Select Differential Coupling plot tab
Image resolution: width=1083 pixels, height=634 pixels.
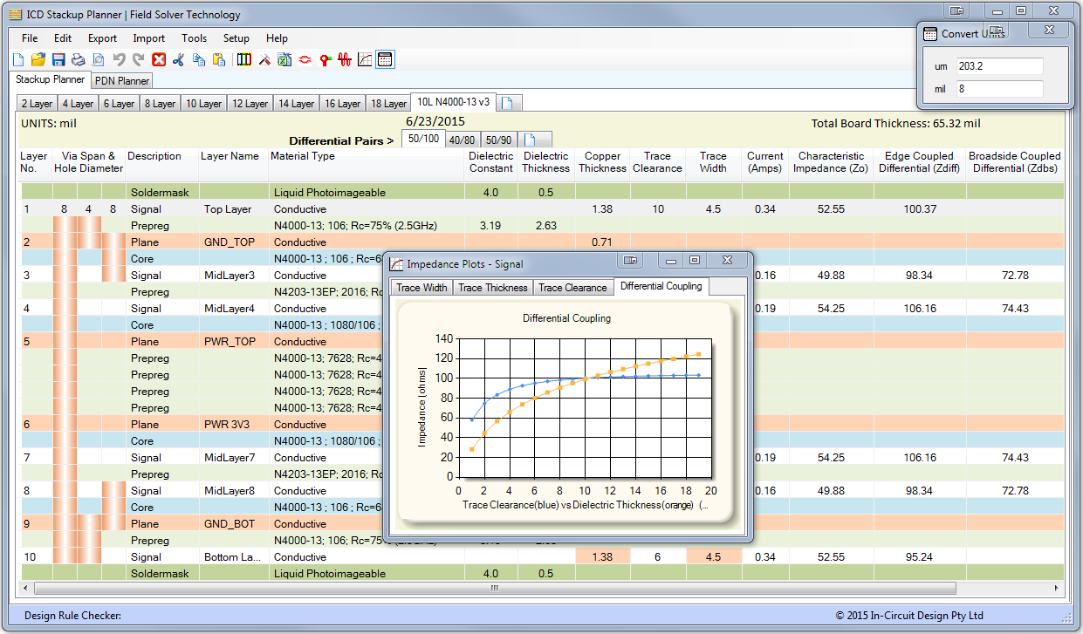tap(661, 286)
